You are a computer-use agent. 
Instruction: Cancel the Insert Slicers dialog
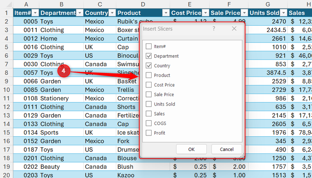(x=227, y=149)
